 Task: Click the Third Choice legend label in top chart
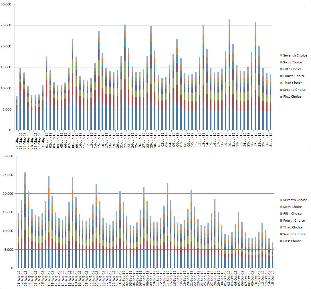(293, 83)
